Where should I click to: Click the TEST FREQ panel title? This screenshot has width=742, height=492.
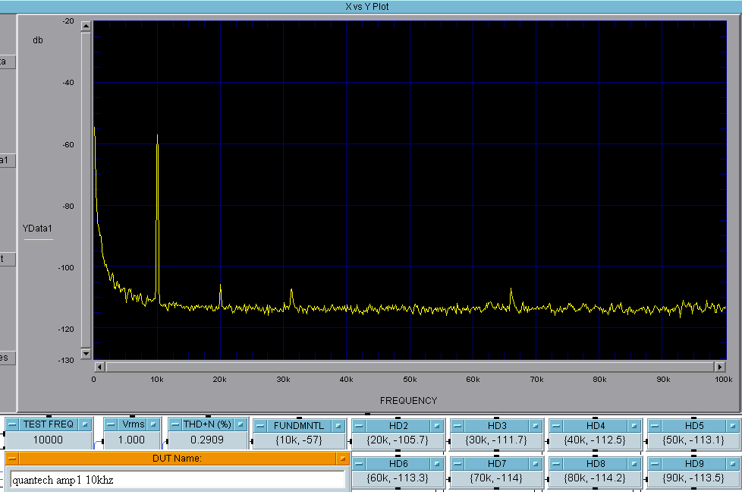click(x=49, y=424)
